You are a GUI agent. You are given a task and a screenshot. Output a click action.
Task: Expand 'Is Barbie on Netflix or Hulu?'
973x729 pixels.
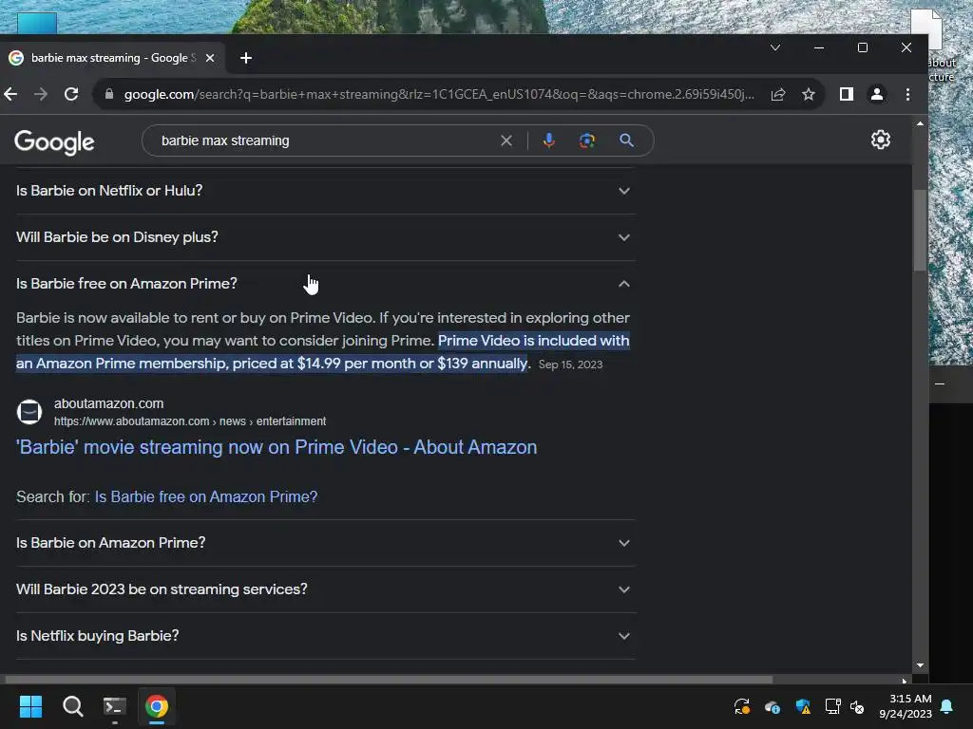click(325, 191)
